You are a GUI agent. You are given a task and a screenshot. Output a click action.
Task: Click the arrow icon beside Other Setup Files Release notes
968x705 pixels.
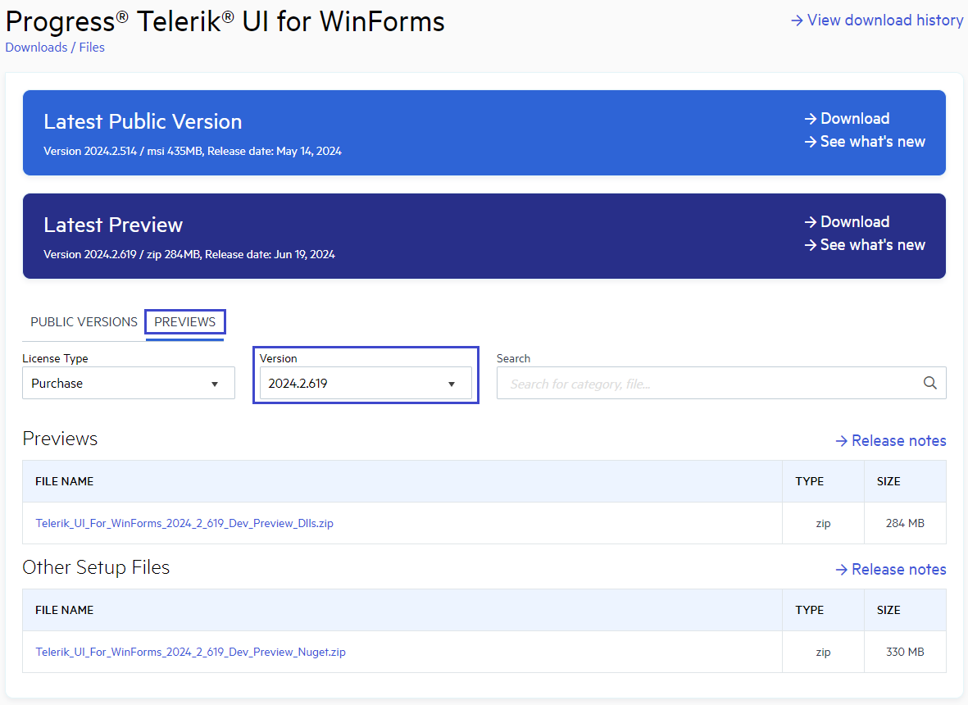pyautogui.click(x=842, y=569)
